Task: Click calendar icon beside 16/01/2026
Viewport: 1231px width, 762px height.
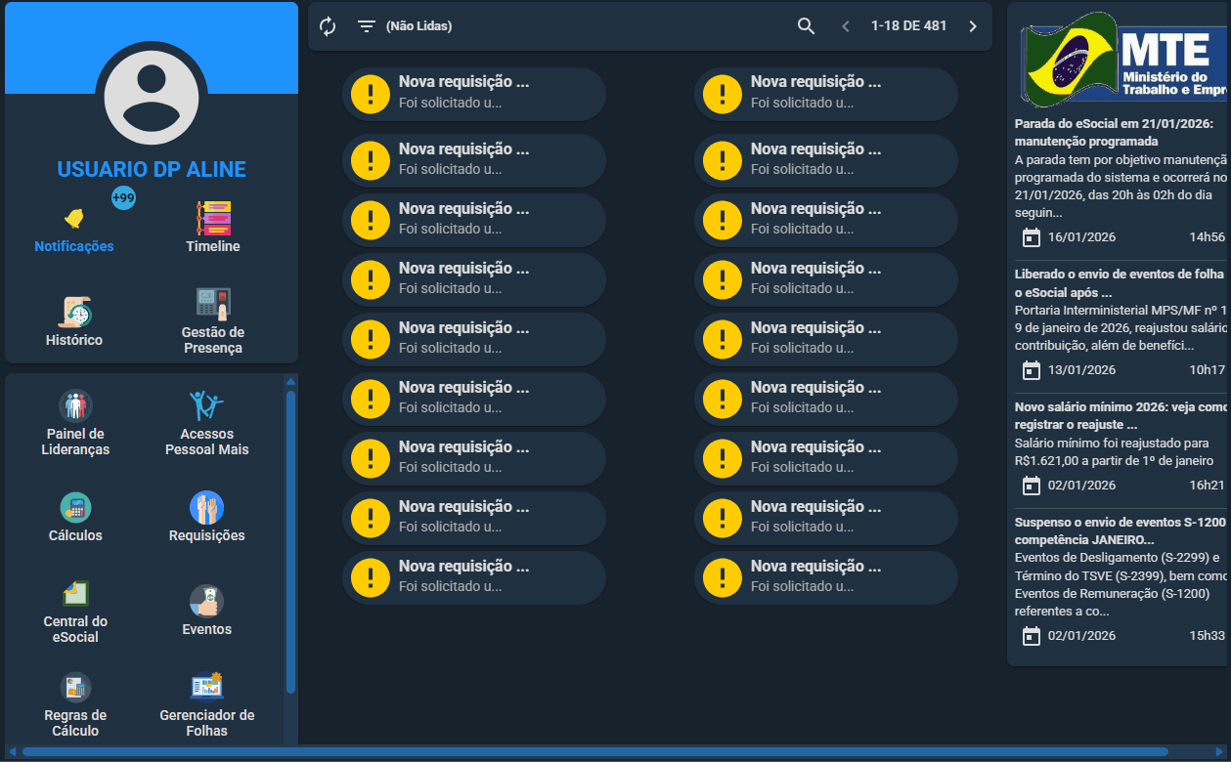Action: click(1031, 237)
